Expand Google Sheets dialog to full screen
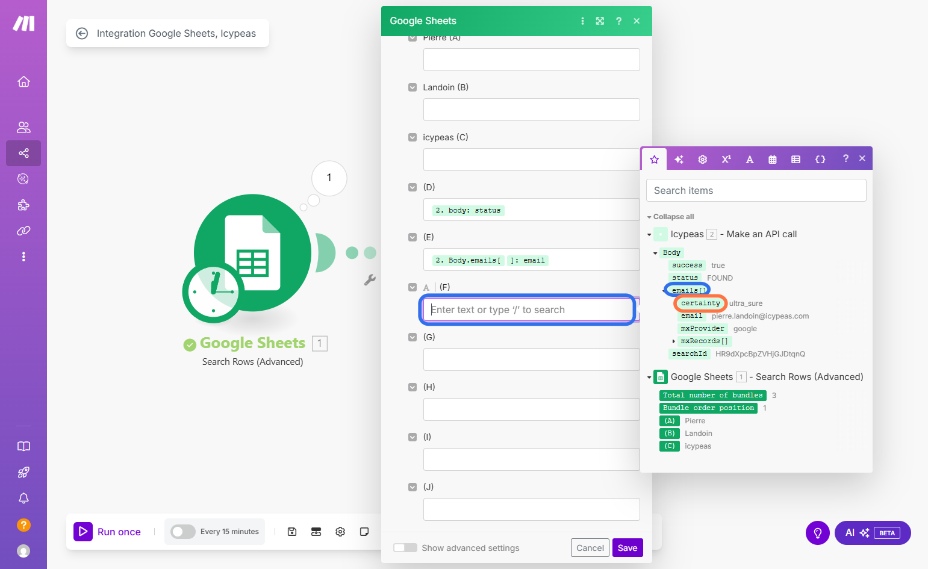 click(600, 21)
